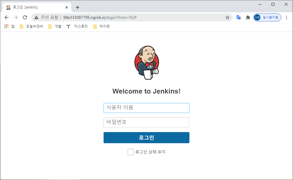Minimize the Chrome window

(x=260, y=4)
